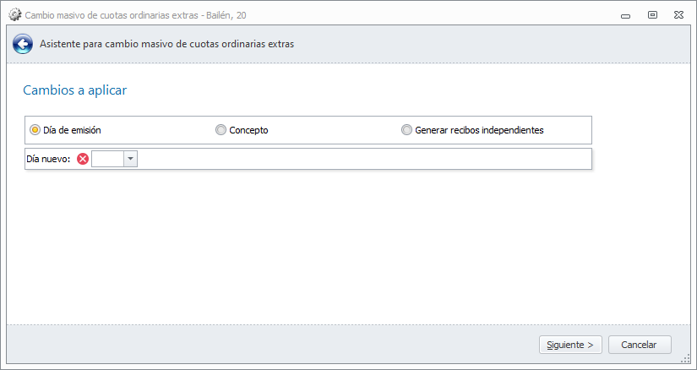Close the wizard with the X icon
The height and width of the screenshot is (370, 697).
tap(678, 14)
